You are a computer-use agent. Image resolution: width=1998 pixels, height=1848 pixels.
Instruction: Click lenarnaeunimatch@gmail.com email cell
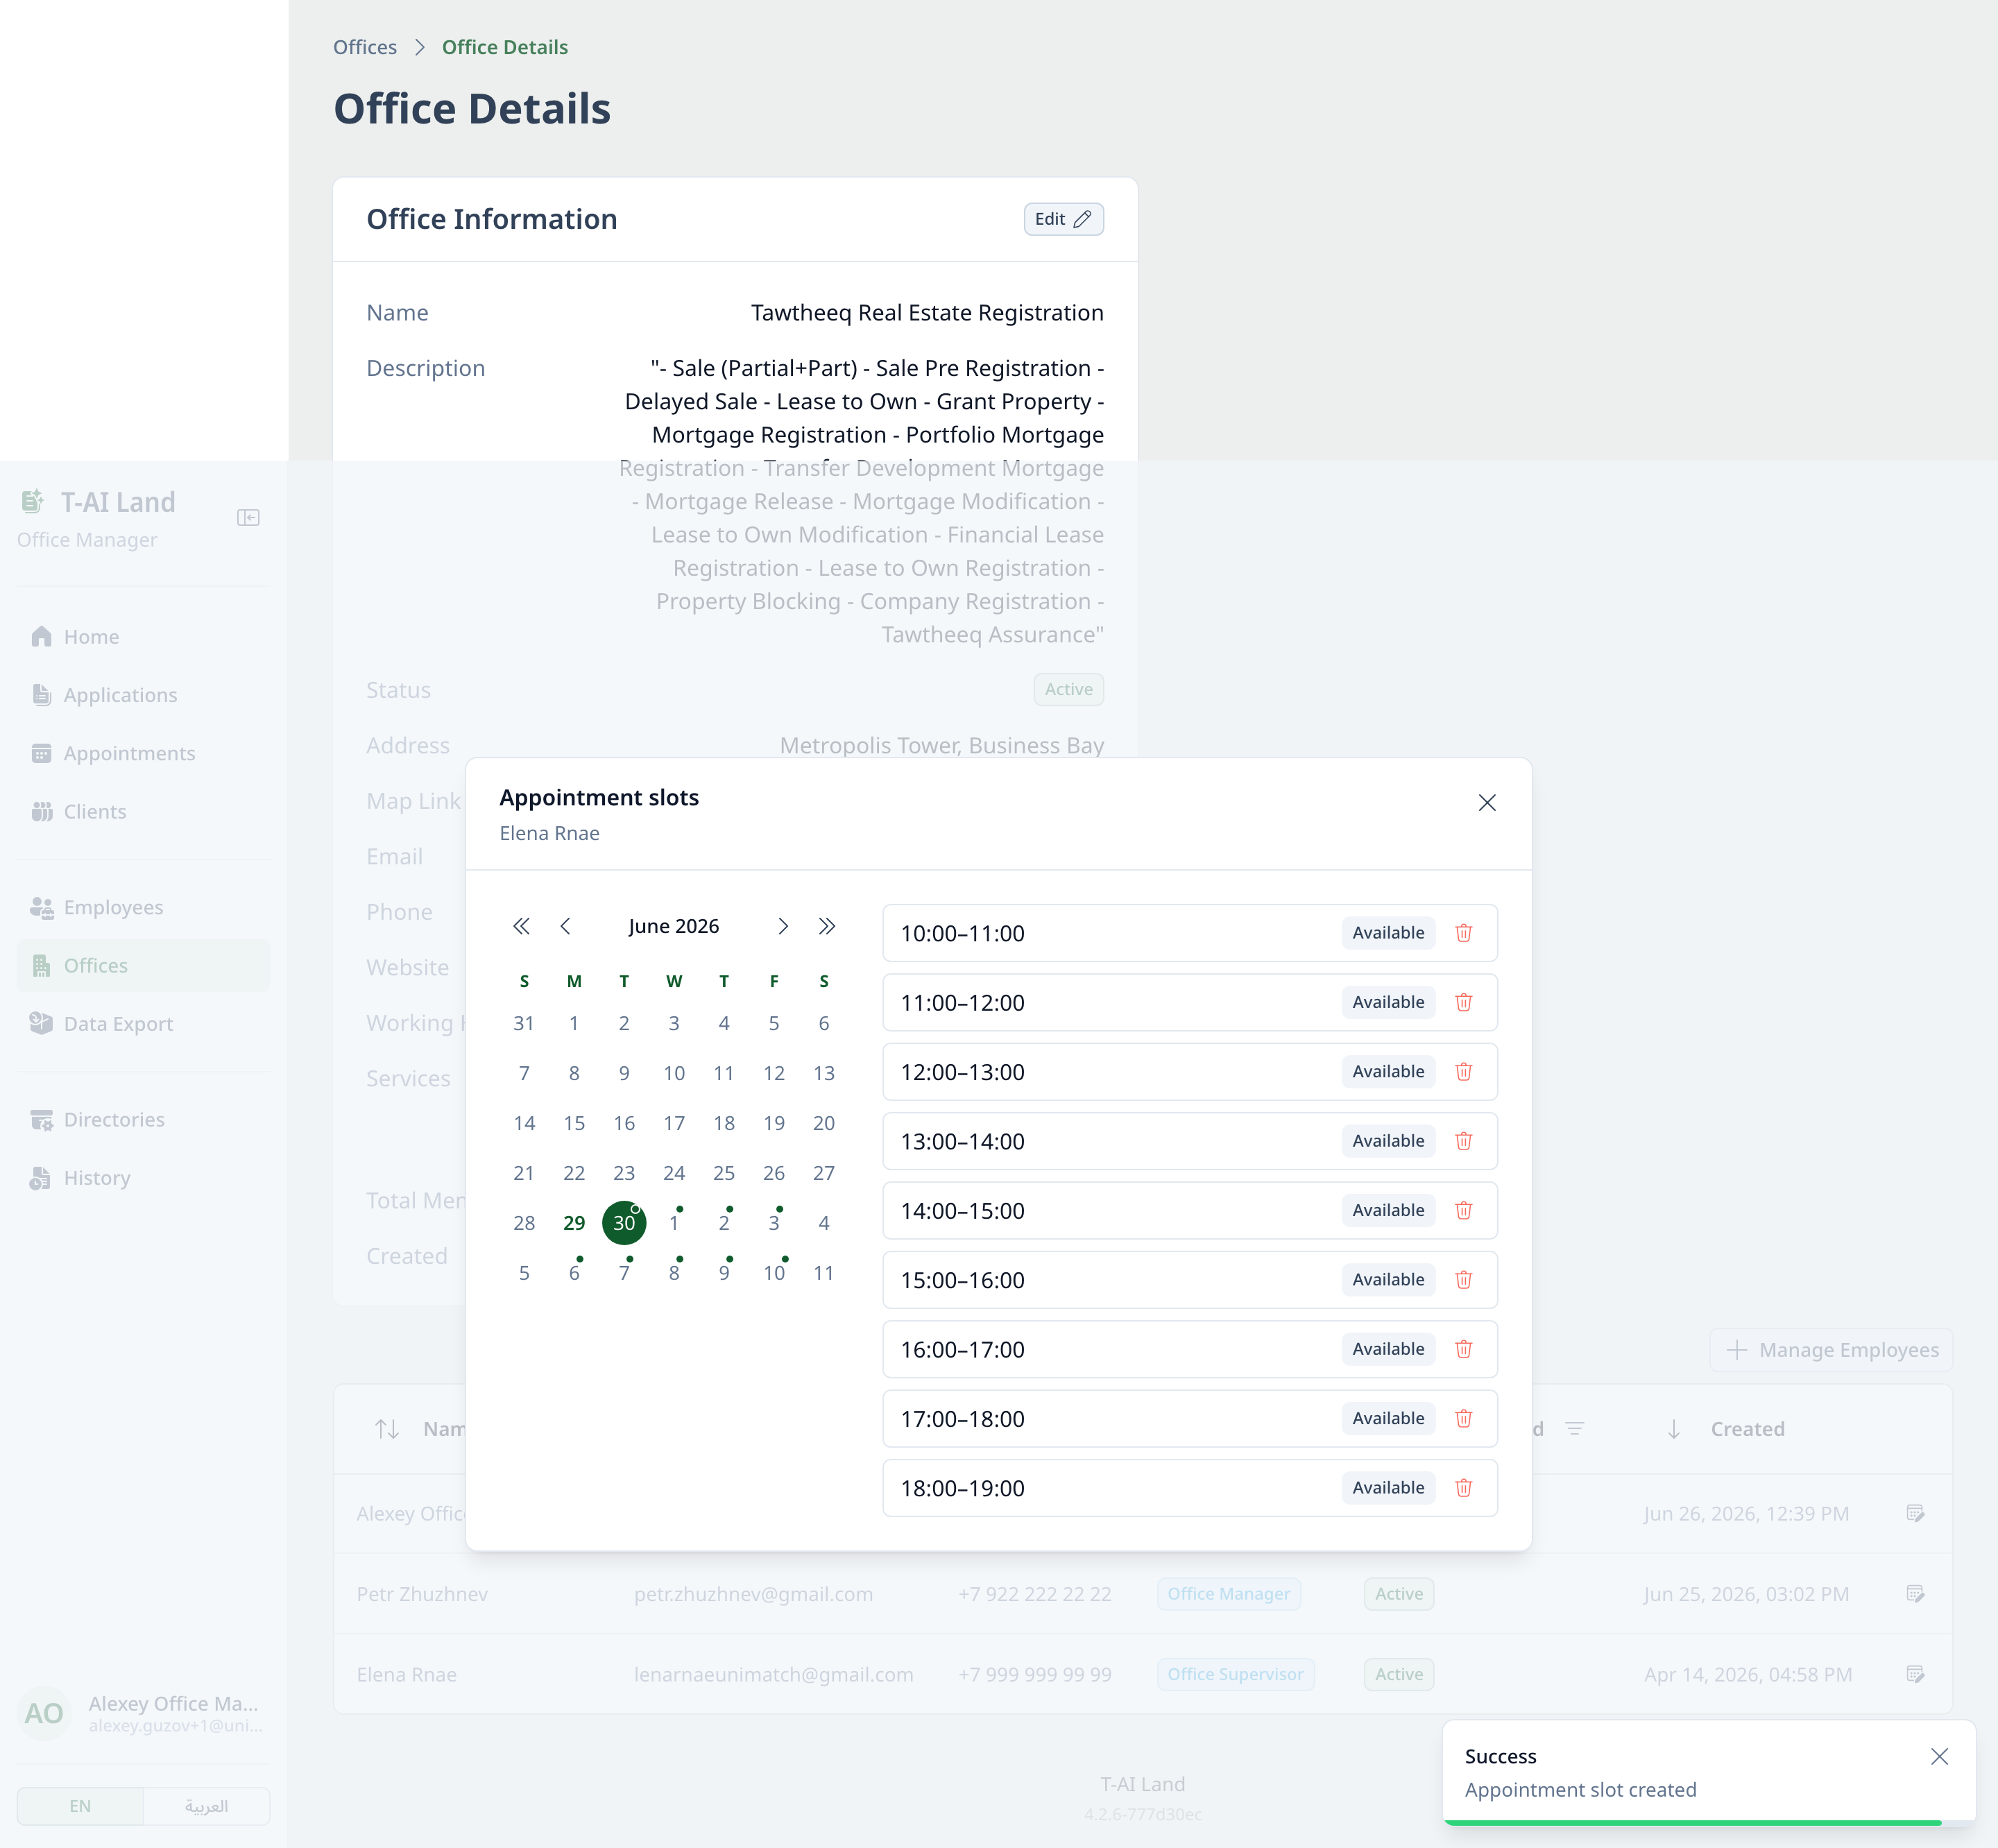(773, 1674)
